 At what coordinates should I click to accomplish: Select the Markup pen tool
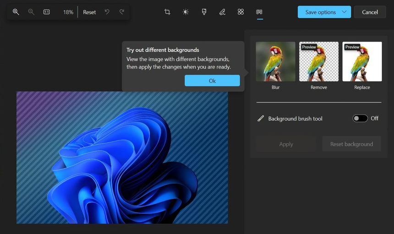(x=222, y=12)
